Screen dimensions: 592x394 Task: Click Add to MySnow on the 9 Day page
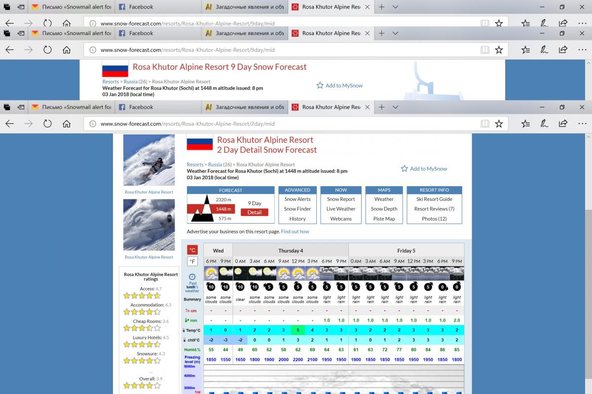pos(339,85)
